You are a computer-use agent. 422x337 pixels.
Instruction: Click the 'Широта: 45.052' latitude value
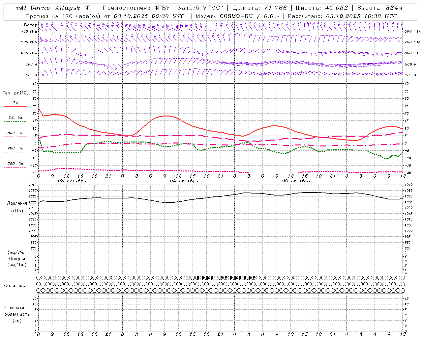click(x=322, y=8)
